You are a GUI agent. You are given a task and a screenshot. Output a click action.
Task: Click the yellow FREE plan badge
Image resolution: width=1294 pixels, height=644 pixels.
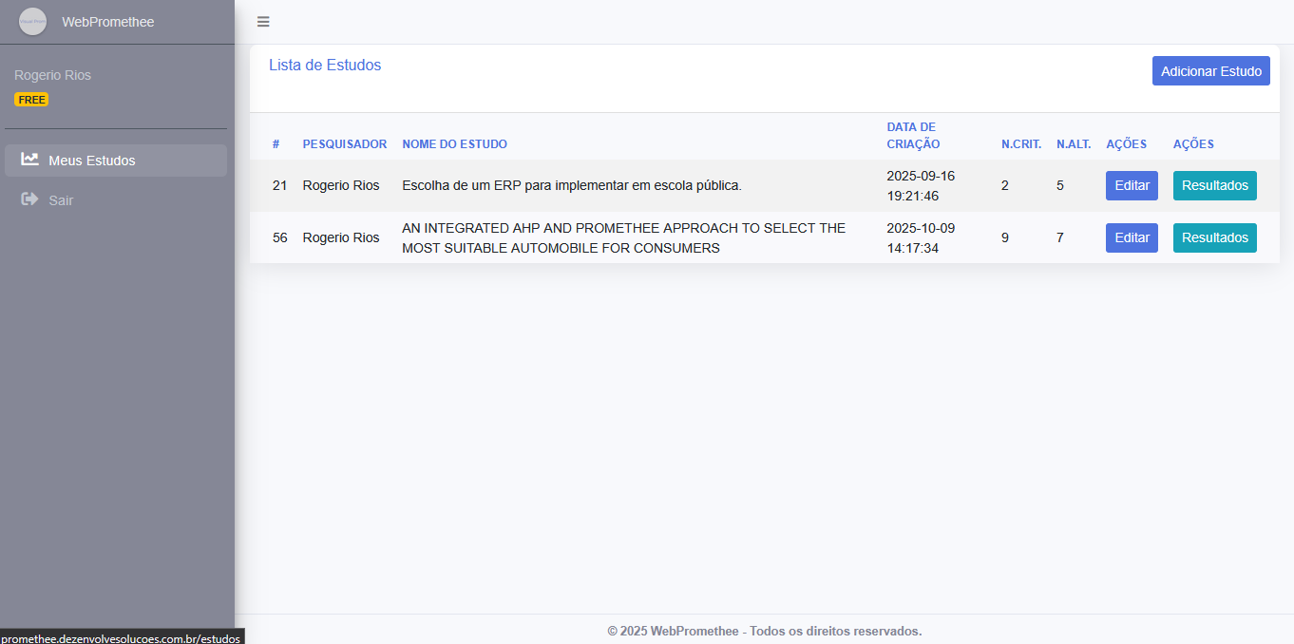pyautogui.click(x=31, y=100)
